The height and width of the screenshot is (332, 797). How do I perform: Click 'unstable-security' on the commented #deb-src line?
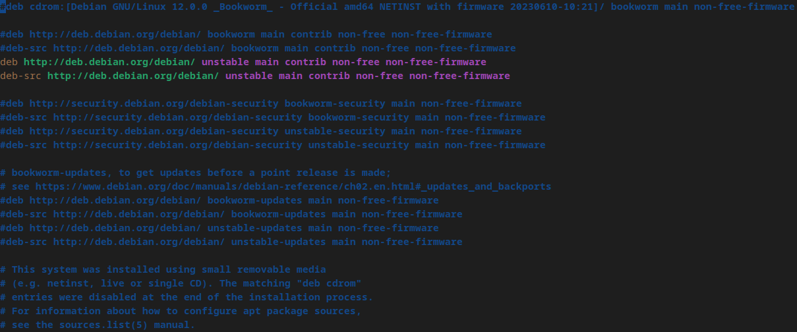pyautogui.click(x=359, y=145)
